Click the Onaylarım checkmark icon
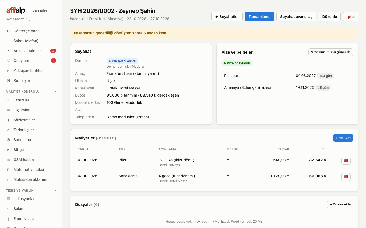Viewport: 366px width, 228px height. pos(8,61)
